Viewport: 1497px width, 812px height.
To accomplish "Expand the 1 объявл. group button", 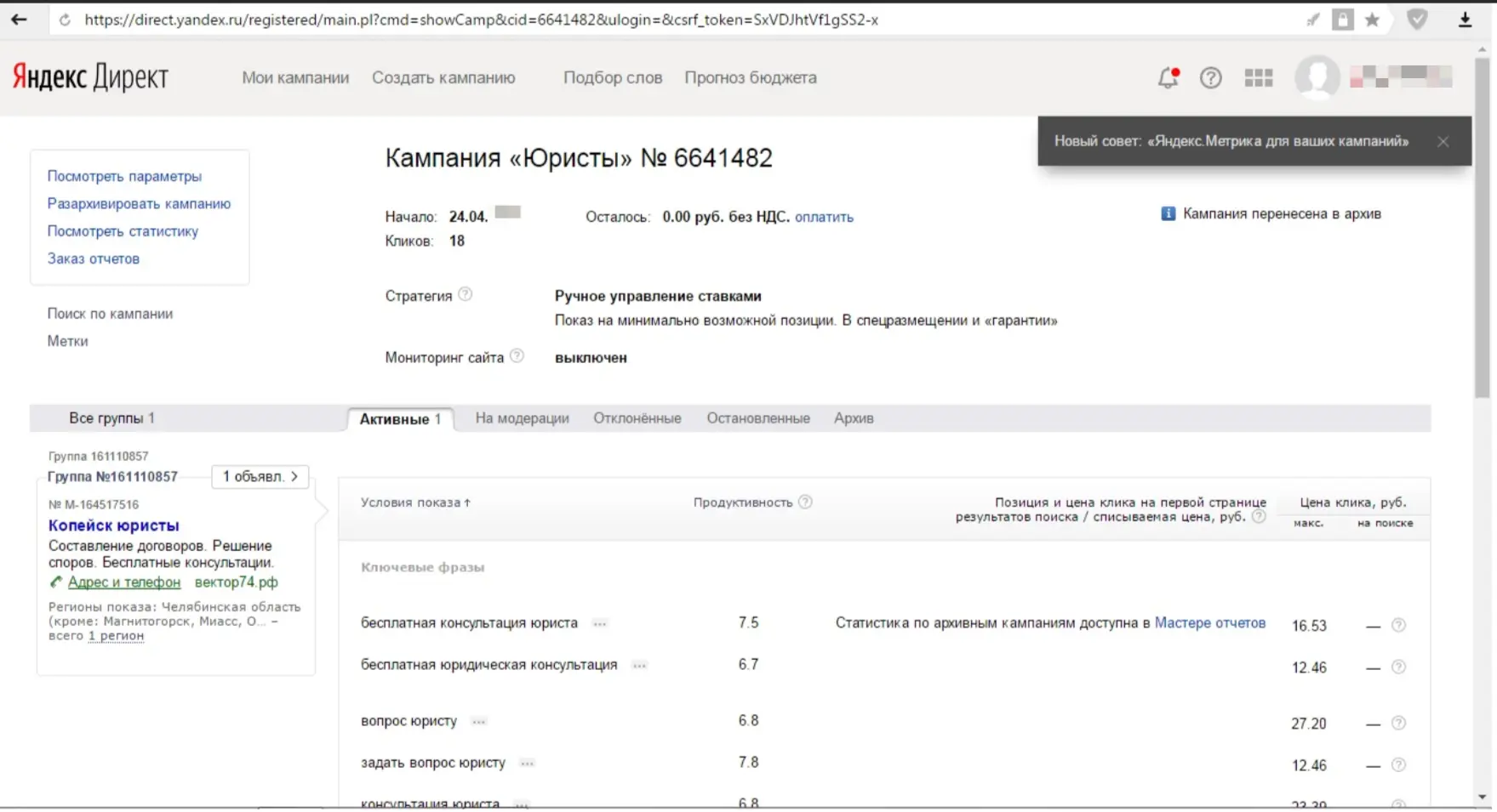I will click(x=260, y=477).
